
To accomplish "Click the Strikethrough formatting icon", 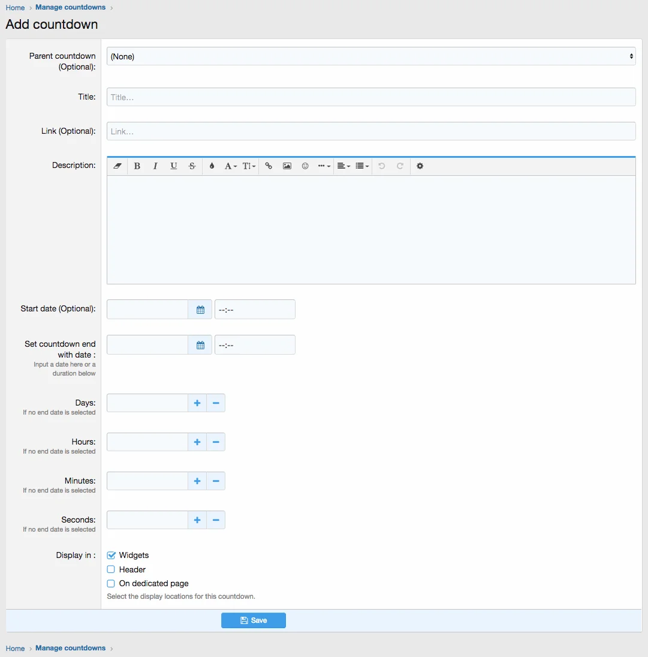I will point(192,166).
